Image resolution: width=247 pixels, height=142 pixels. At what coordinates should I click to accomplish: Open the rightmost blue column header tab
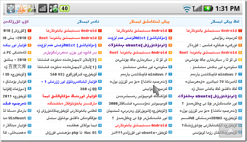(225, 22)
